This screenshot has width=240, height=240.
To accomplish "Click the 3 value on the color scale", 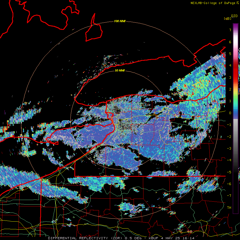I will point(230,77).
